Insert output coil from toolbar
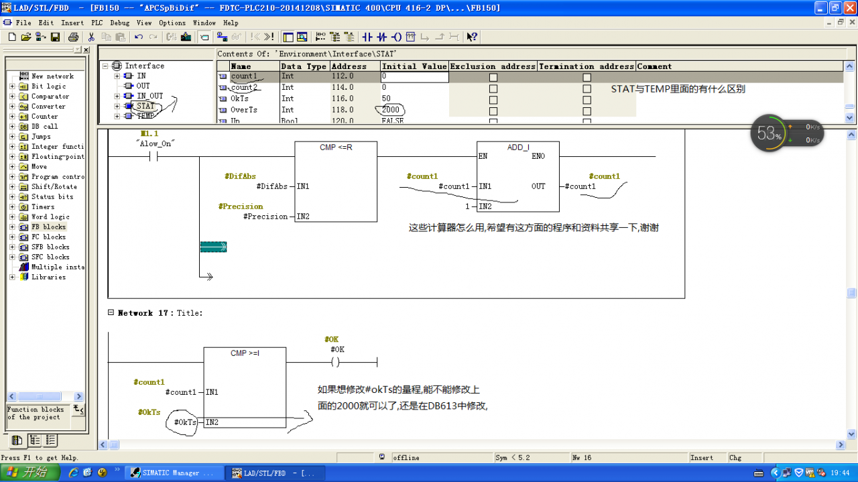858x482 pixels. [396, 37]
